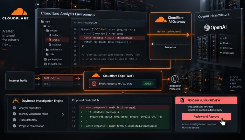The height and width of the screenshot is (140, 245).
Task: Toggle the Trace data flow checkmark
Action: click(14, 120)
